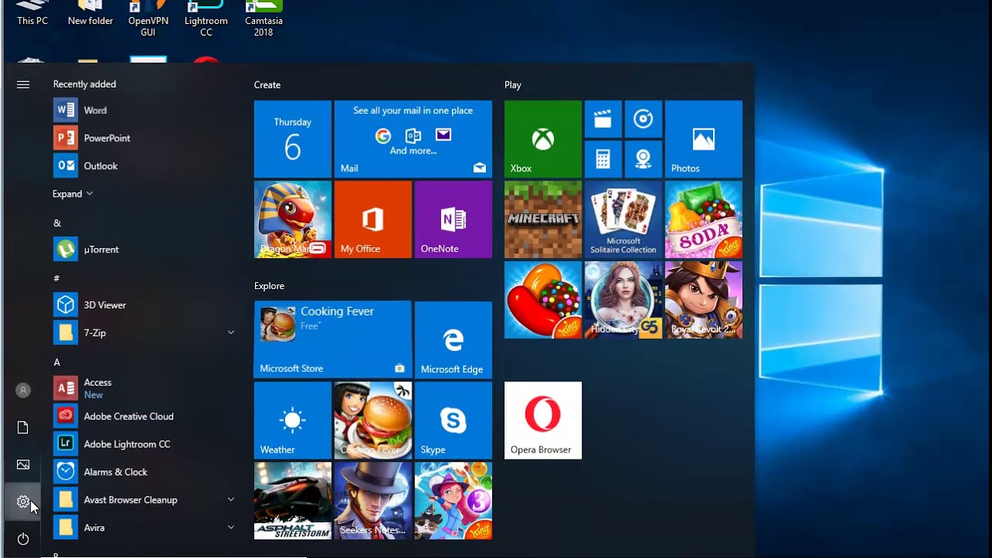
Task: Open the Weather tile
Action: (x=293, y=420)
